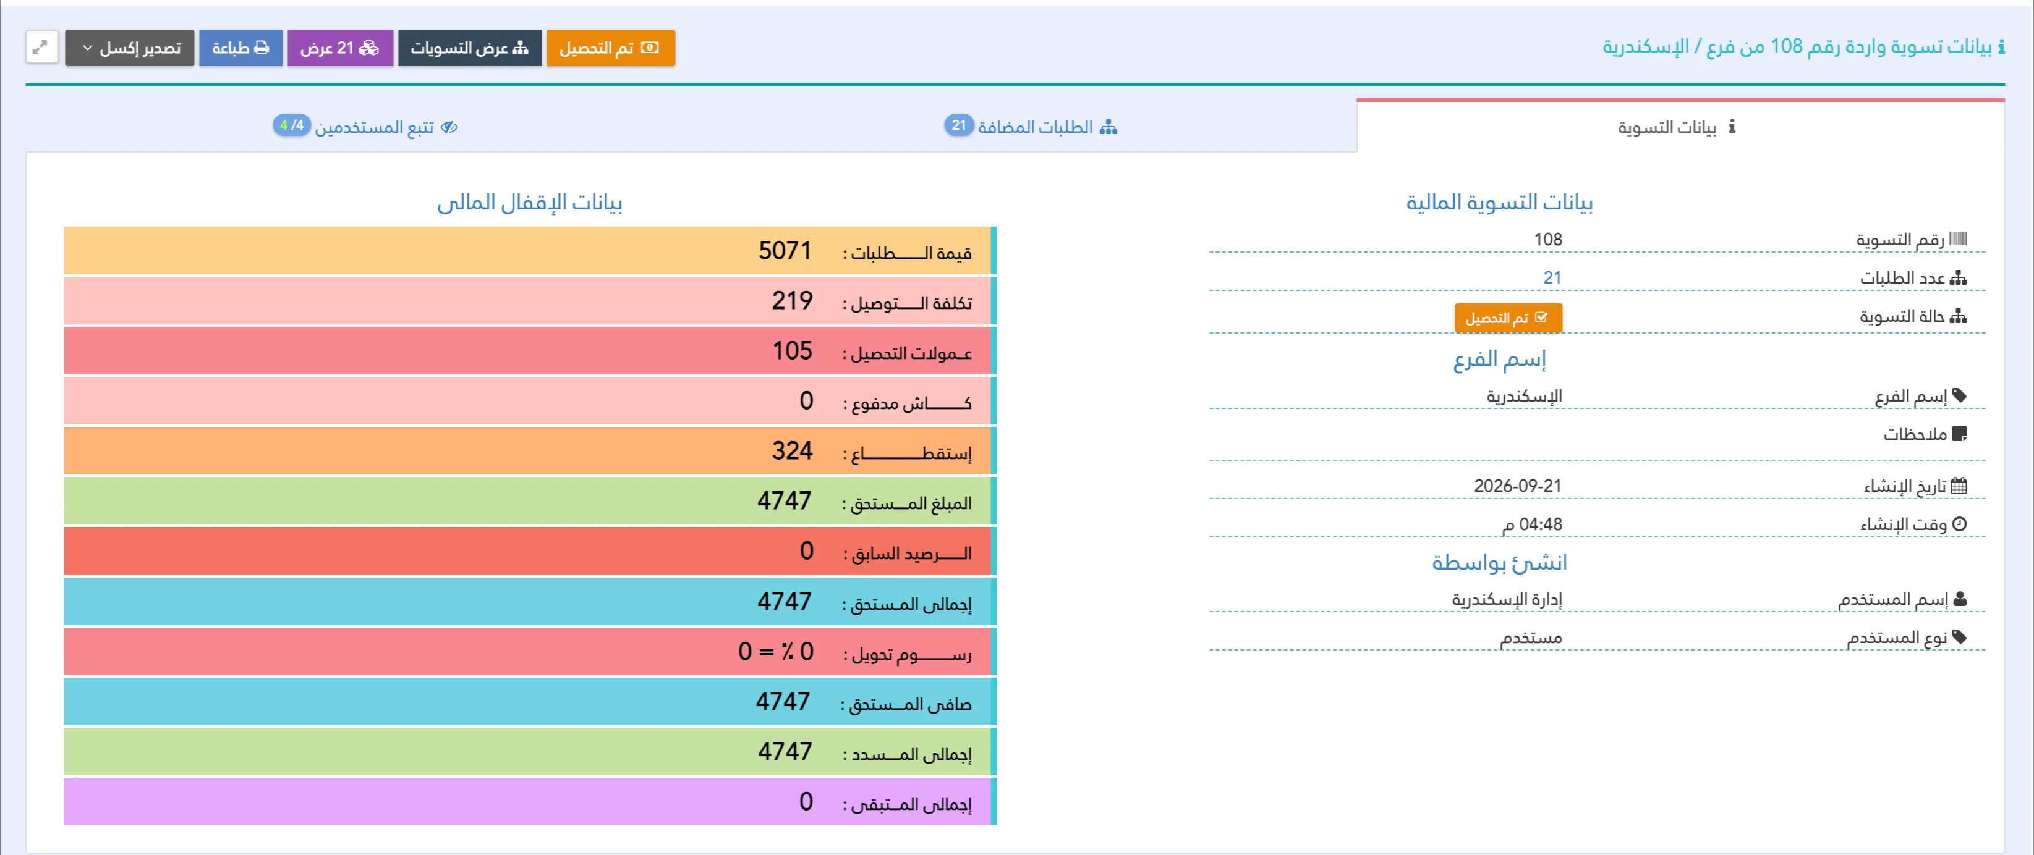
Task: Click the 4/4 badge on تتبع المستخدمين
Action: tap(291, 125)
